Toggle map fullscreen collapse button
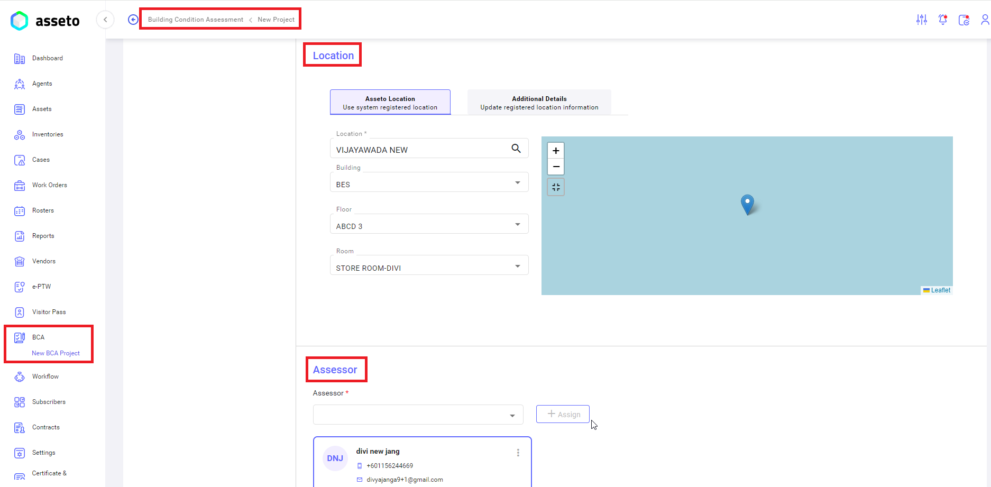The image size is (991, 487). tap(556, 187)
